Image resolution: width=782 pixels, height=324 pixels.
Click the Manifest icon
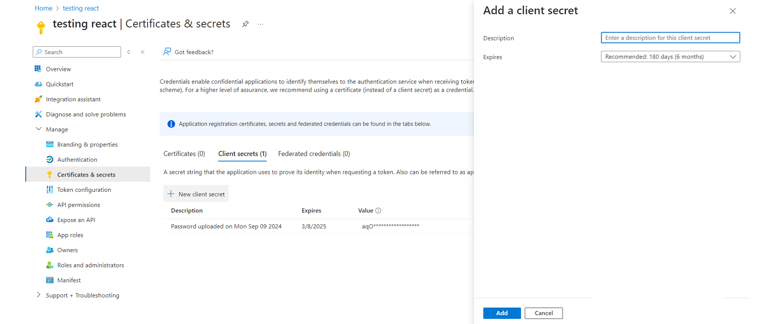[x=50, y=280]
